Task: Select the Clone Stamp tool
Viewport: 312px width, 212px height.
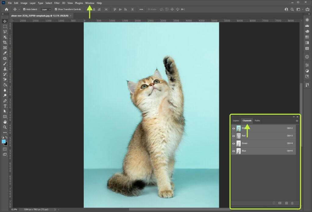Action: point(5,69)
